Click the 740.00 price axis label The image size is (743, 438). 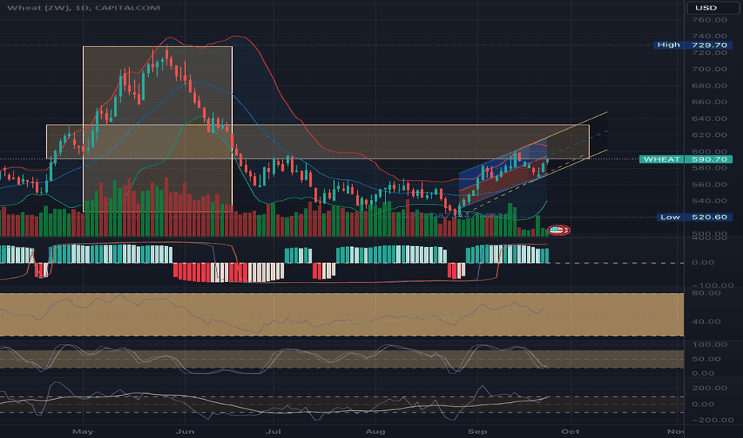pos(710,36)
